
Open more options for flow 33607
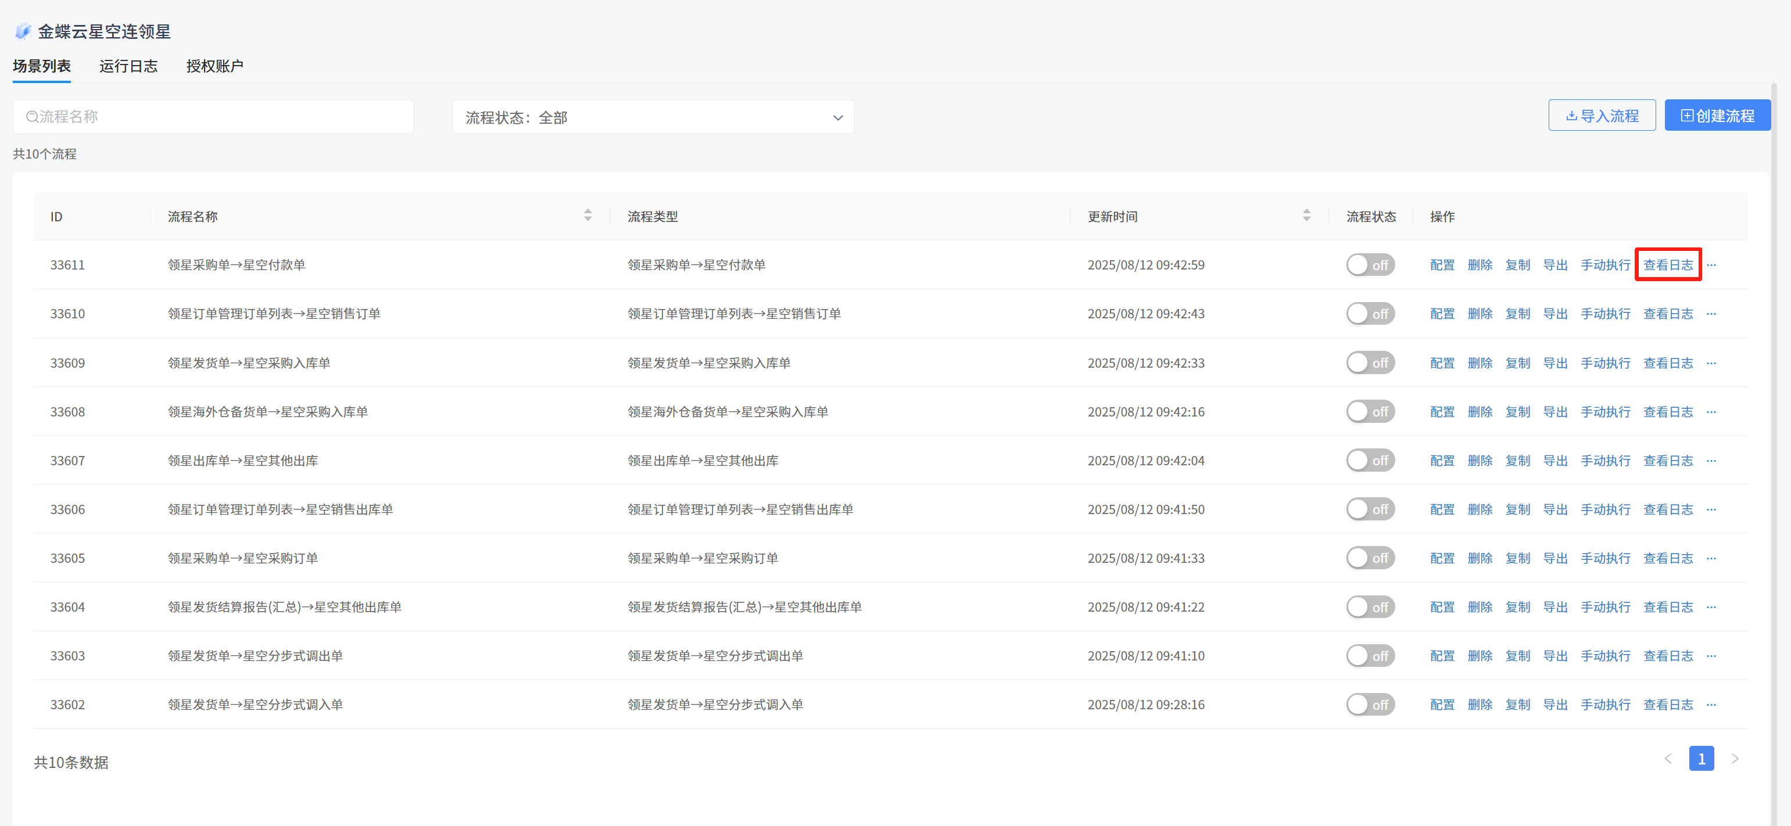(1711, 461)
